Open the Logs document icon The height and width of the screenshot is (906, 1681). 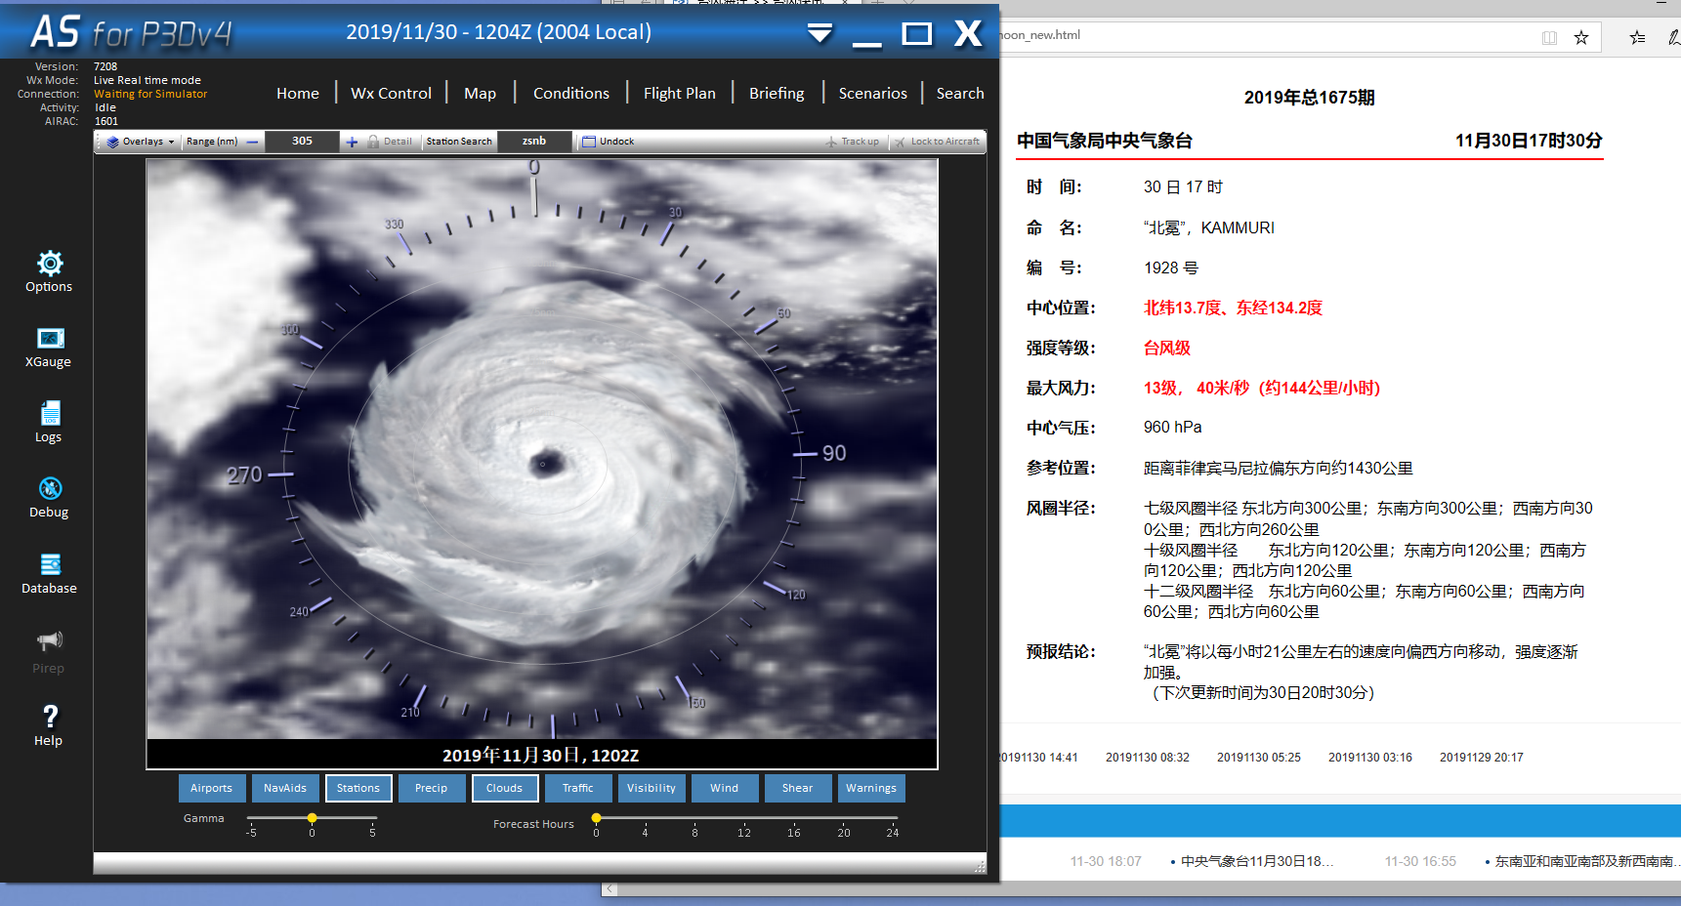click(50, 413)
